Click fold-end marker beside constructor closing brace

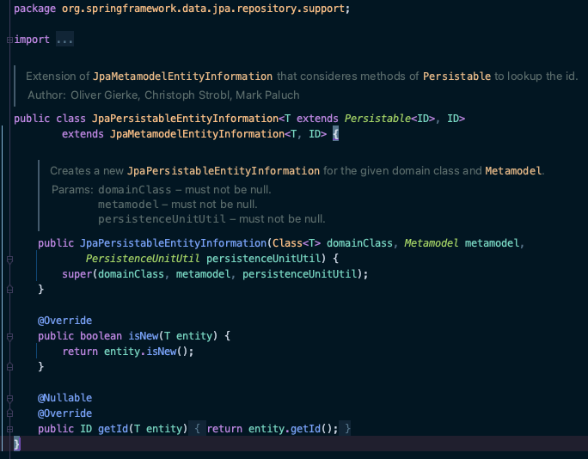(x=10, y=290)
